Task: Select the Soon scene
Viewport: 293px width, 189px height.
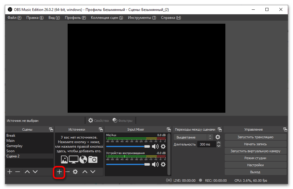Action: tap(29, 151)
